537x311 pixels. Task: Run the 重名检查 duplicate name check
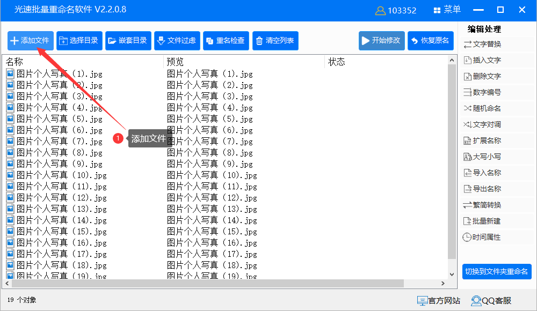coord(226,41)
